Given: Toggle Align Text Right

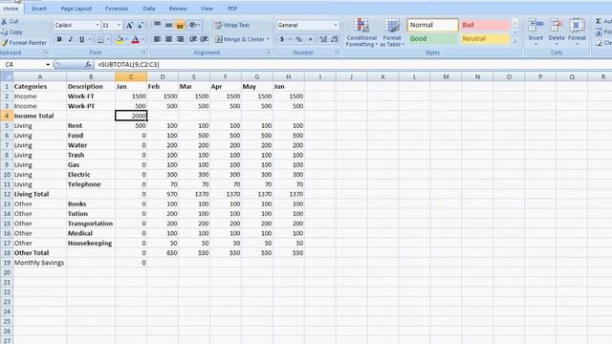Looking at the screenshot, I should (x=180, y=39).
